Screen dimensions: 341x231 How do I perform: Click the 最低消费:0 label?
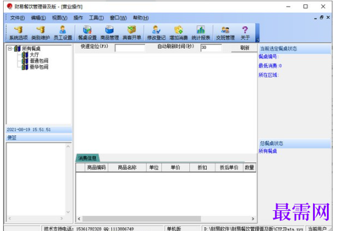tap(270, 66)
